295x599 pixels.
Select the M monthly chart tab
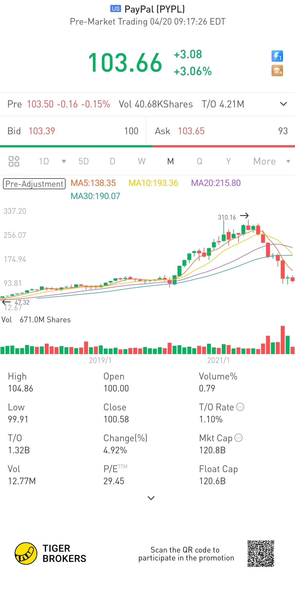point(170,161)
